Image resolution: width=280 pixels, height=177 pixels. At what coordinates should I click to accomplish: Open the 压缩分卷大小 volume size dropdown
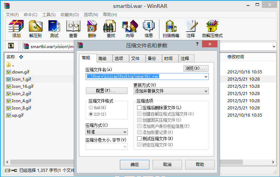click(107, 147)
